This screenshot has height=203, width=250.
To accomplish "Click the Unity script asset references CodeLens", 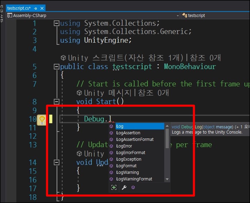I will click(x=126, y=58).
